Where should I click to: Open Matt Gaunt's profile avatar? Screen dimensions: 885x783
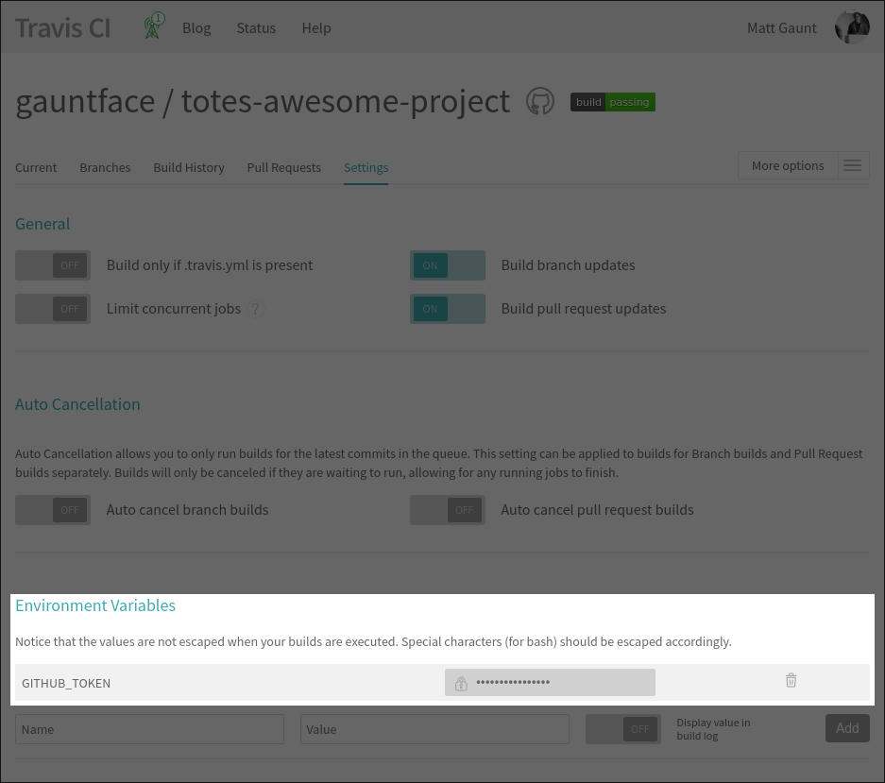[852, 27]
